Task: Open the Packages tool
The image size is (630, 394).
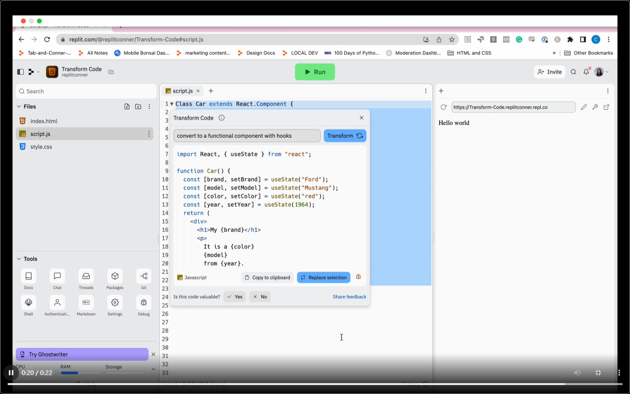Action: tap(114, 276)
